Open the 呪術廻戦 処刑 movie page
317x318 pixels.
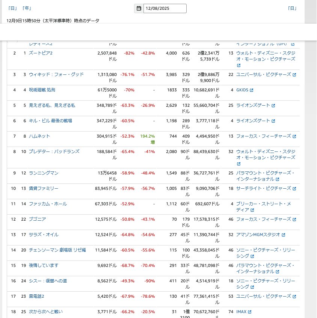click(x=42, y=90)
